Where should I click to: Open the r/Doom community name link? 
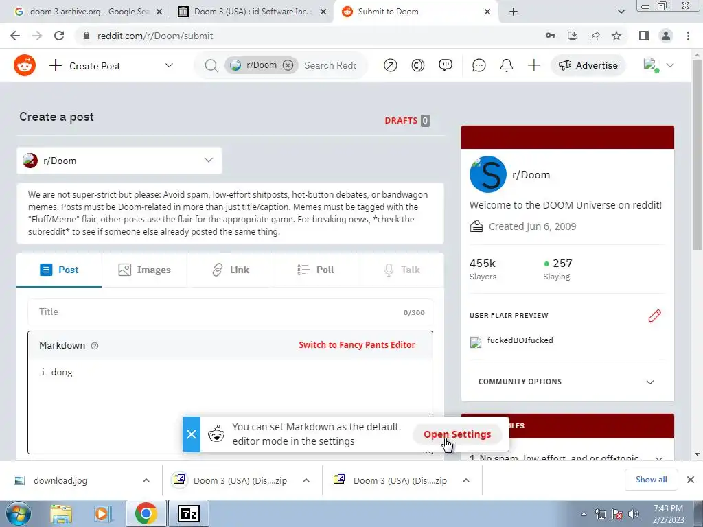(x=531, y=175)
